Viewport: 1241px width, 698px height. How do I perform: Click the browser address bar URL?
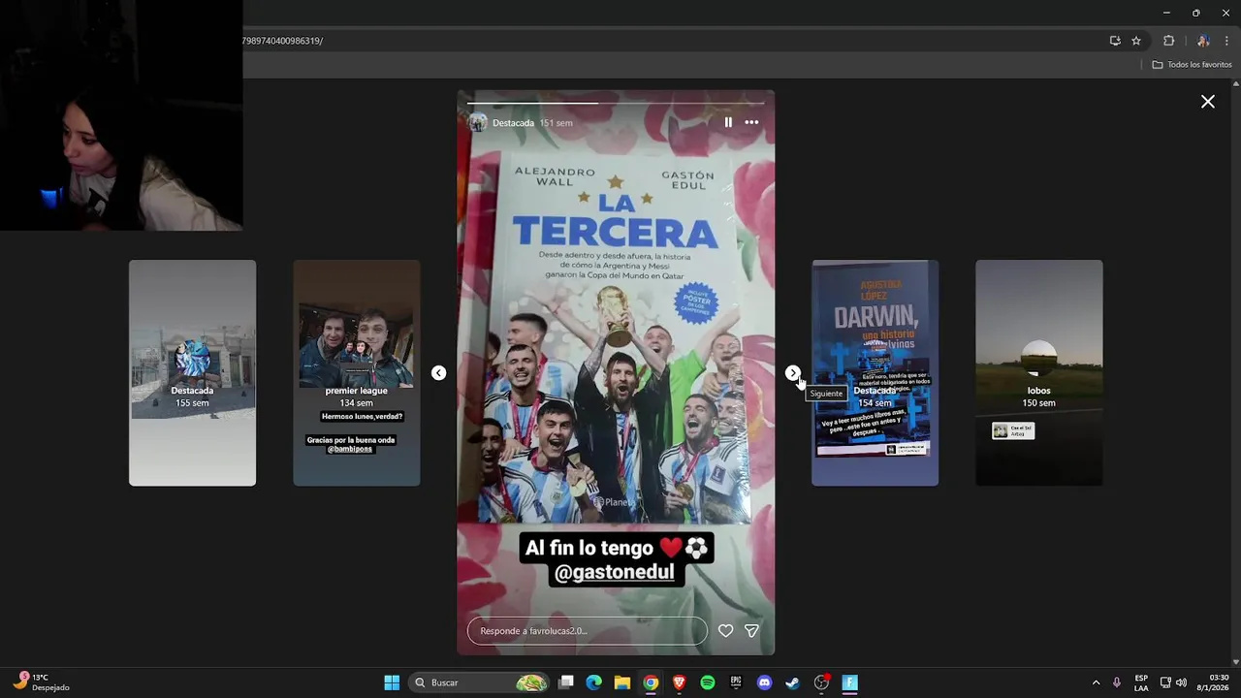[x=284, y=41]
